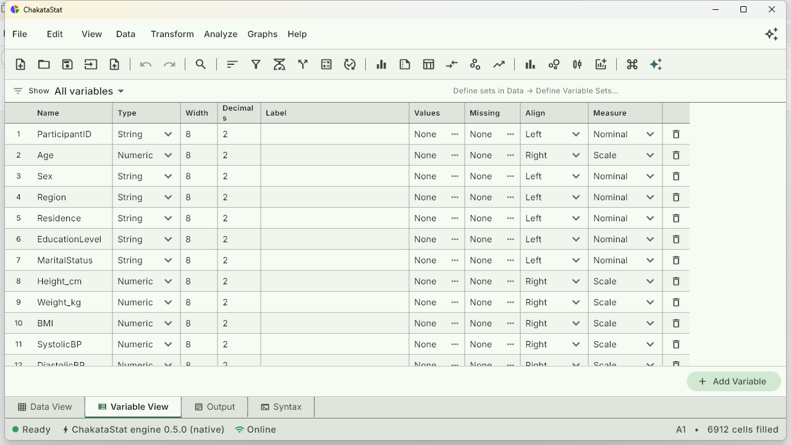Viewport: 791px width, 445px height.
Task: Open Type dropdown for ParticipantID
Action: tap(146, 134)
